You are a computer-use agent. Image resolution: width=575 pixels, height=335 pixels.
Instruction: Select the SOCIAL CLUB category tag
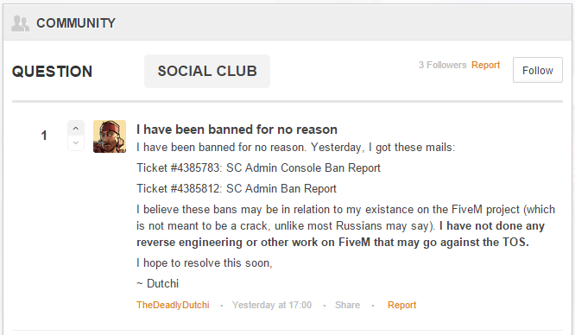207,71
